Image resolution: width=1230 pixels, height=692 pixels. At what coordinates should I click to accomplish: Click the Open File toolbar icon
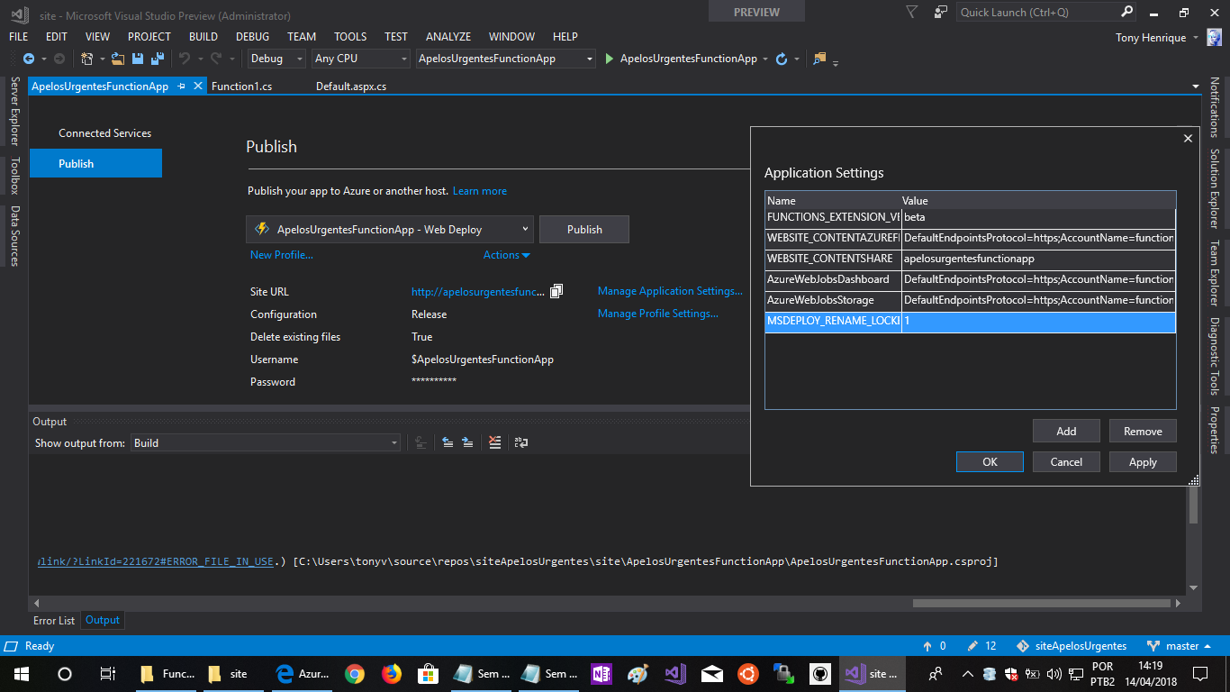coord(120,59)
